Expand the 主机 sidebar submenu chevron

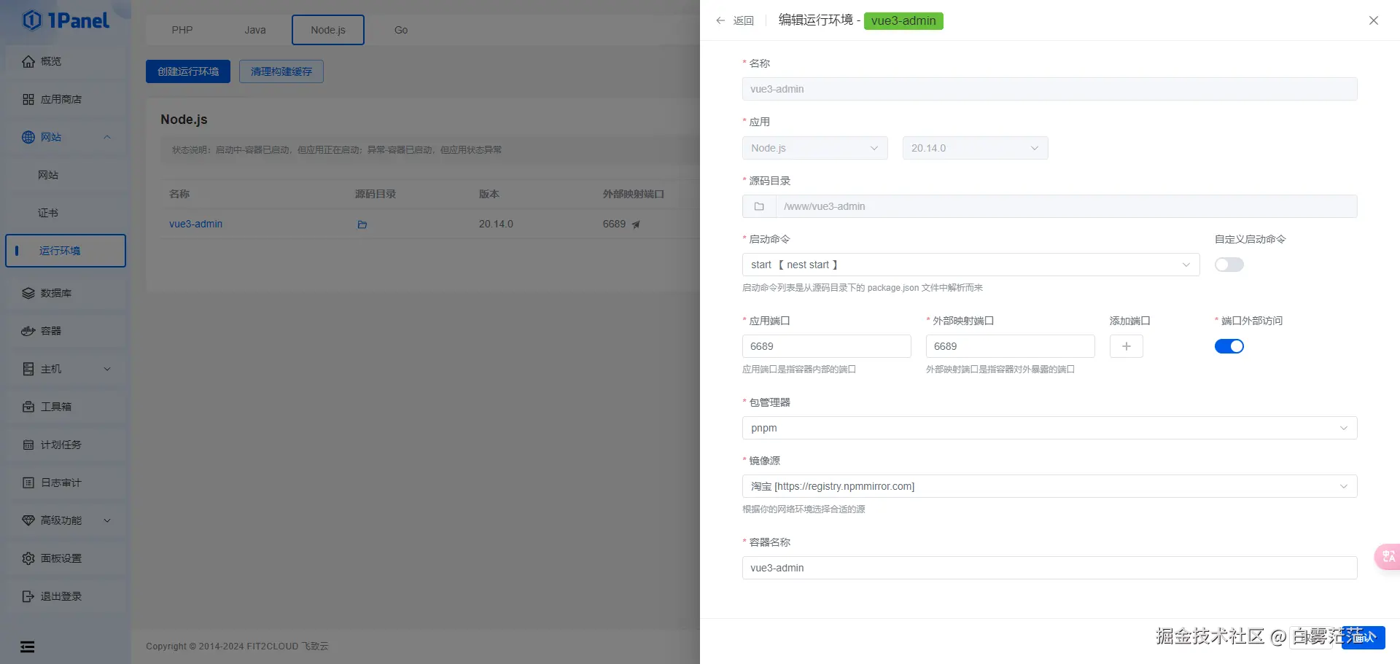(x=107, y=369)
